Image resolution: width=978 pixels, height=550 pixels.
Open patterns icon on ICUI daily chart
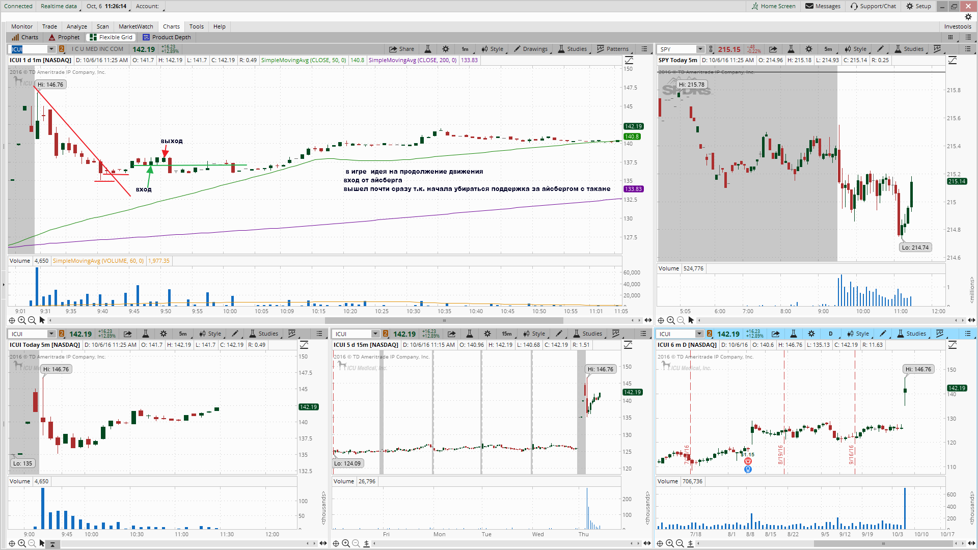(940, 334)
